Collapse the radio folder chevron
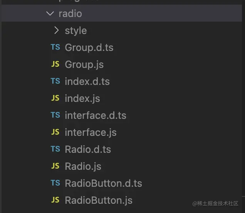 point(50,14)
